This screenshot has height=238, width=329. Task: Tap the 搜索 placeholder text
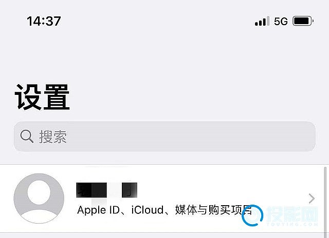click(x=53, y=136)
